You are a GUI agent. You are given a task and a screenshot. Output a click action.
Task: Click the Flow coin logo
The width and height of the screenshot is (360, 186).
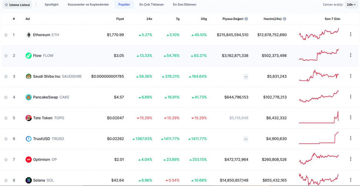tap(29, 56)
